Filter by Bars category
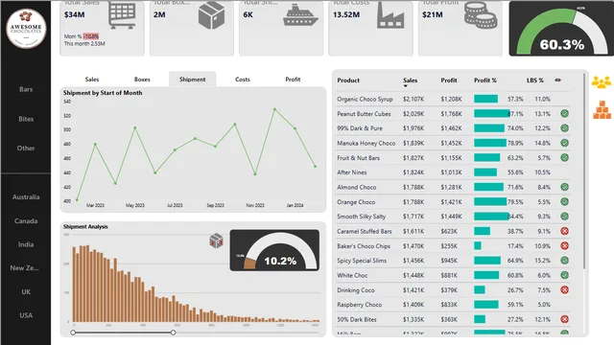The height and width of the screenshot is (345, 614). click(26, 89)
